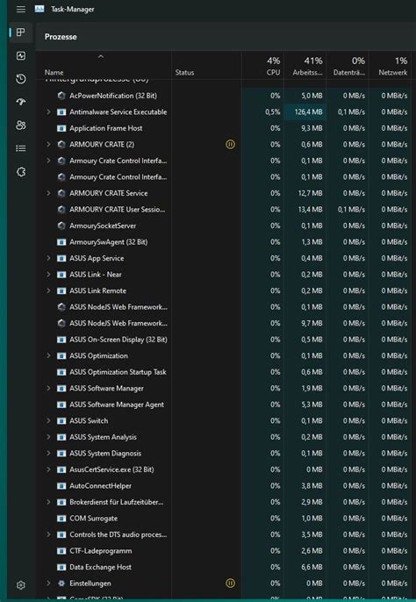Click the 126,4 MB memory value
The width and height of the screenshot is (416, 602).
(x=308, y=112)
